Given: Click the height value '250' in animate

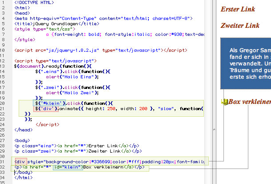Looking at the screenshot, I should pos(111,109).
